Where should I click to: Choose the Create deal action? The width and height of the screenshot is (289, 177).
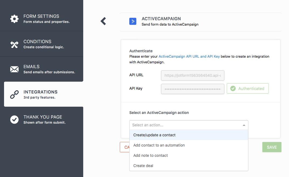[x=143, y=166]
